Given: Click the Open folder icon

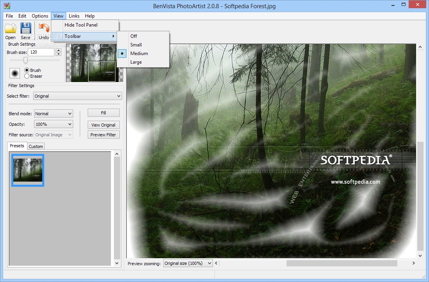Looking at the screenshot, I should pos(11,29).
